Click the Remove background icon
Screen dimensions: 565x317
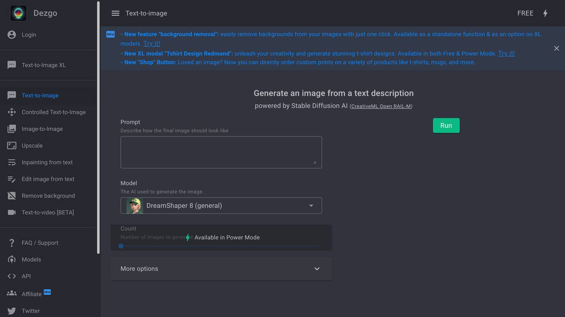tap(12, 195)
